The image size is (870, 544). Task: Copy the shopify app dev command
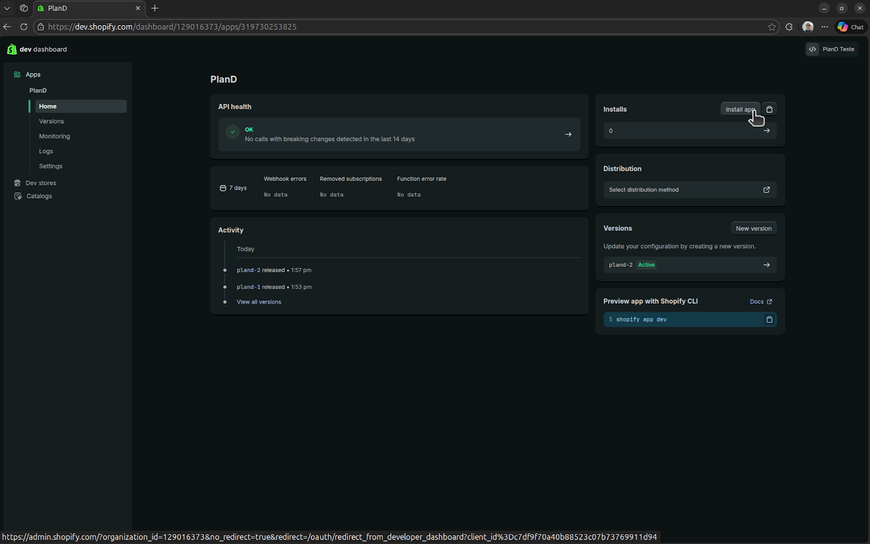pyautogui.click(x=769, y=320)
